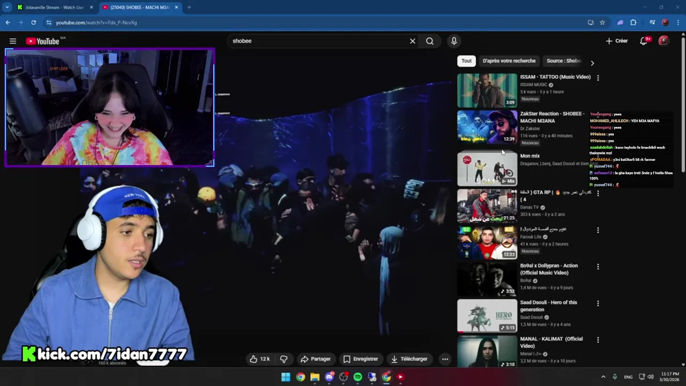
Task: Open the Créer button
Action: [x=617, y=41]
